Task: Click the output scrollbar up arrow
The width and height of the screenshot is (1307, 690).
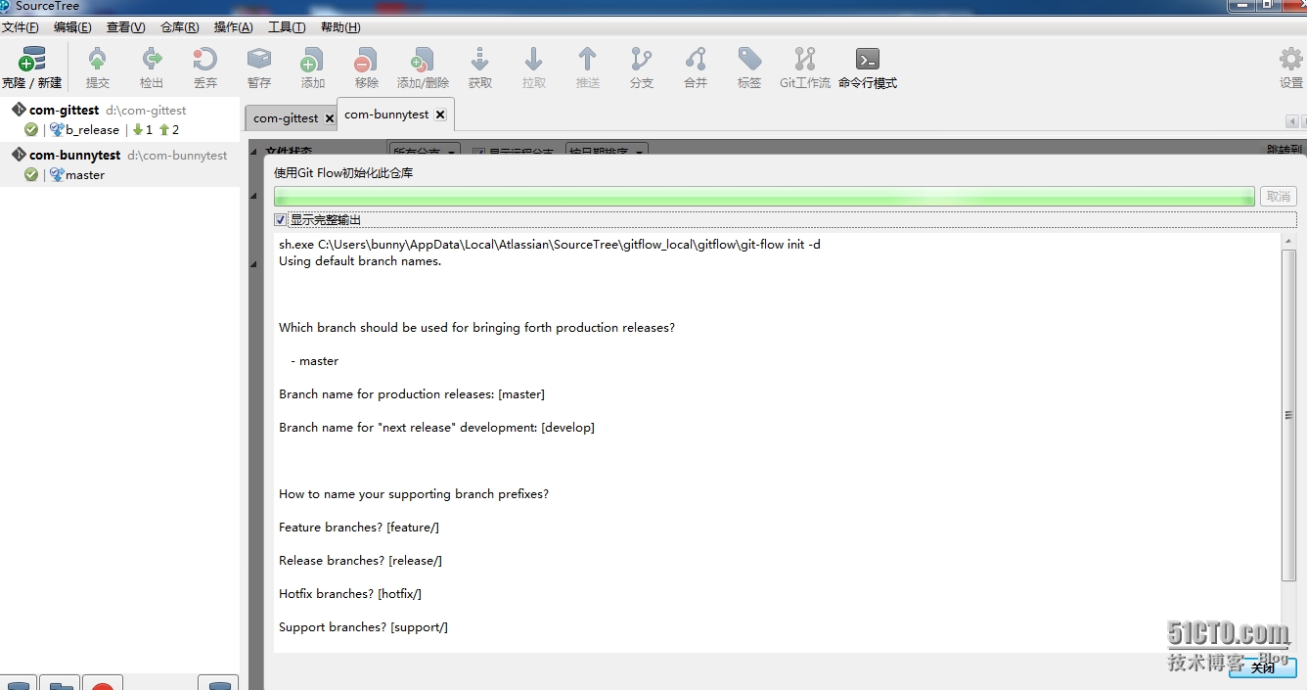Action: pyautogui.click(x=1288, y=241)
